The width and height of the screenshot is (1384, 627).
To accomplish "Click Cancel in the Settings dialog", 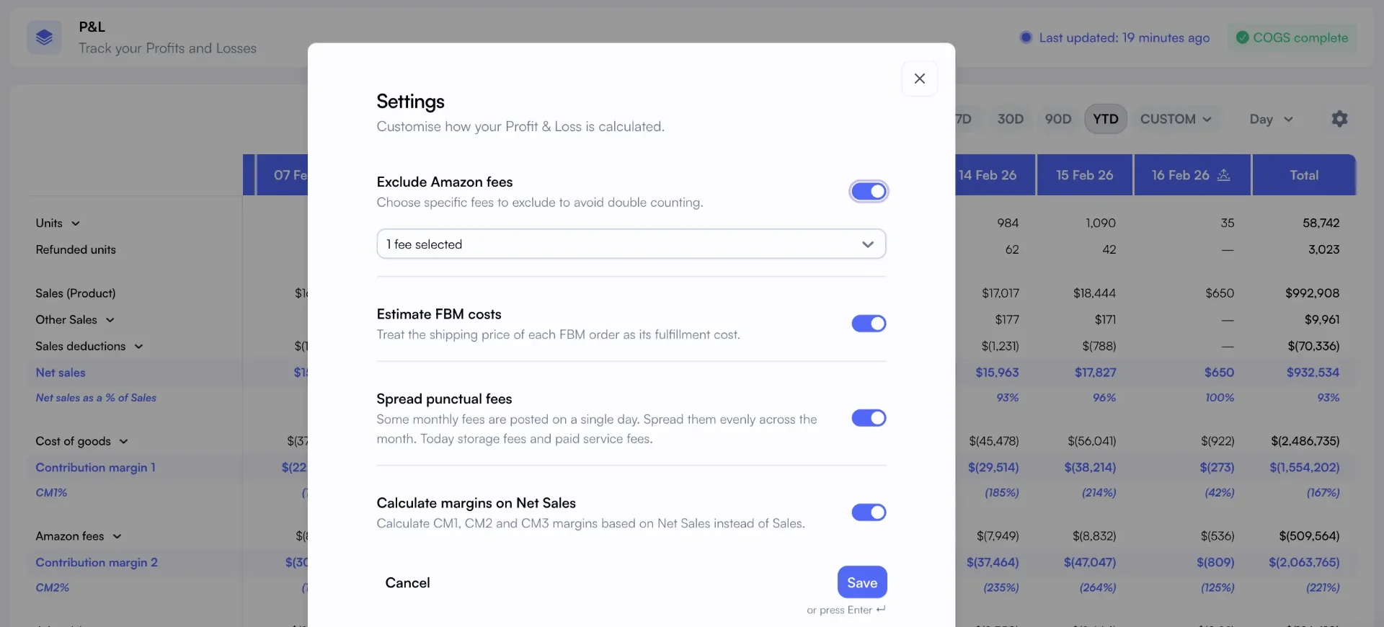I will (407, 582).
